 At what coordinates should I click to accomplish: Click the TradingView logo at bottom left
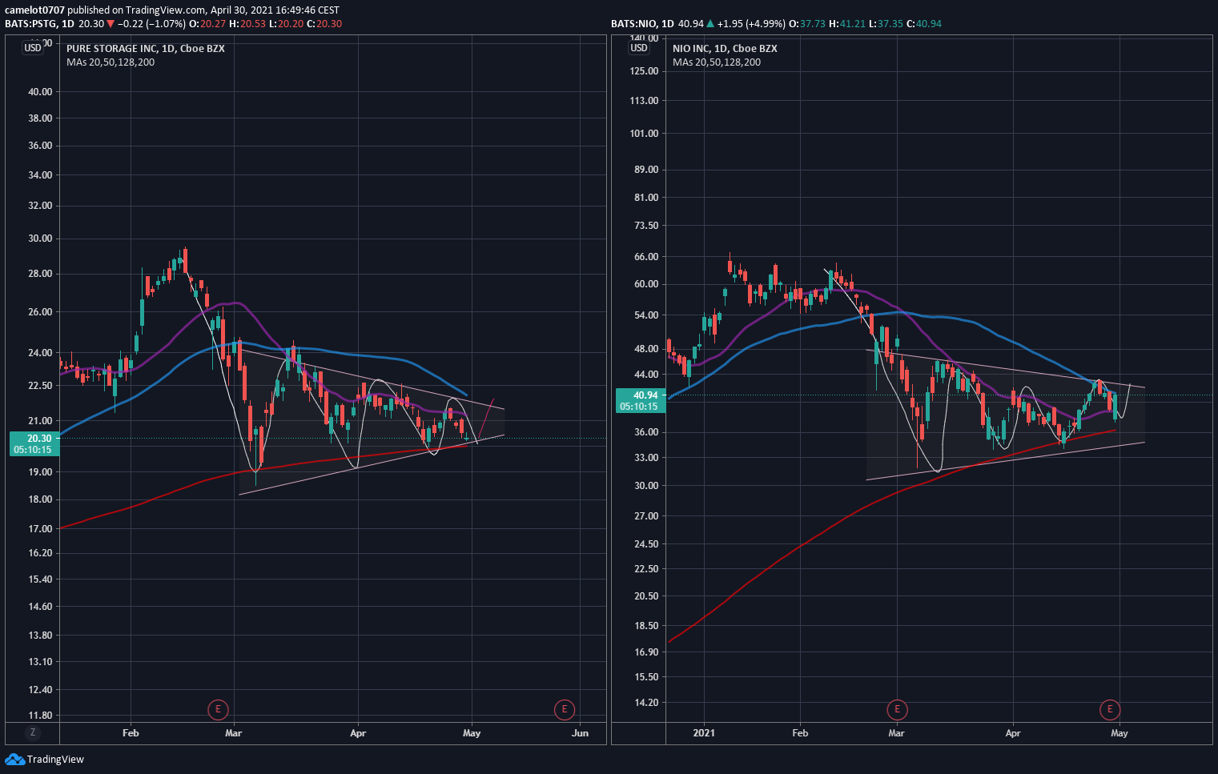pyautogui.click(x=45, y=759)
